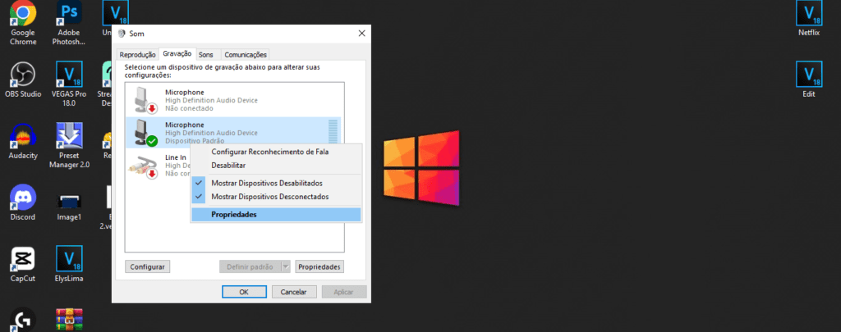Choose Propriedades in the context menu
Screen dimensions: 841x332
(234, 215)
